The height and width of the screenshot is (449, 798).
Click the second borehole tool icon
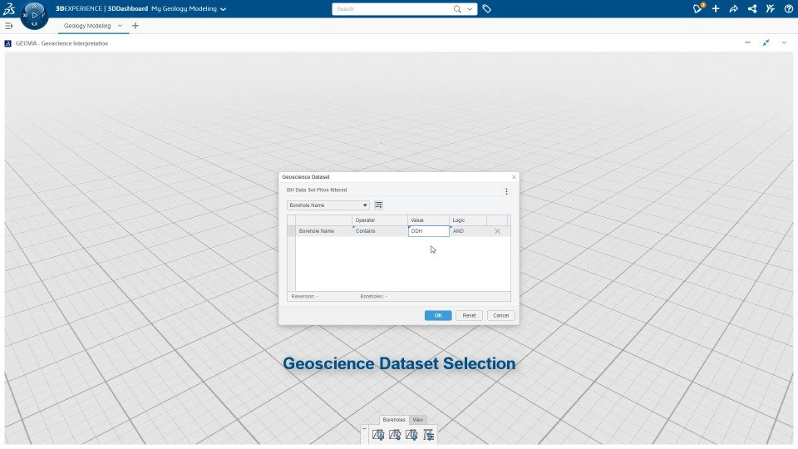[x=395, y=435]
